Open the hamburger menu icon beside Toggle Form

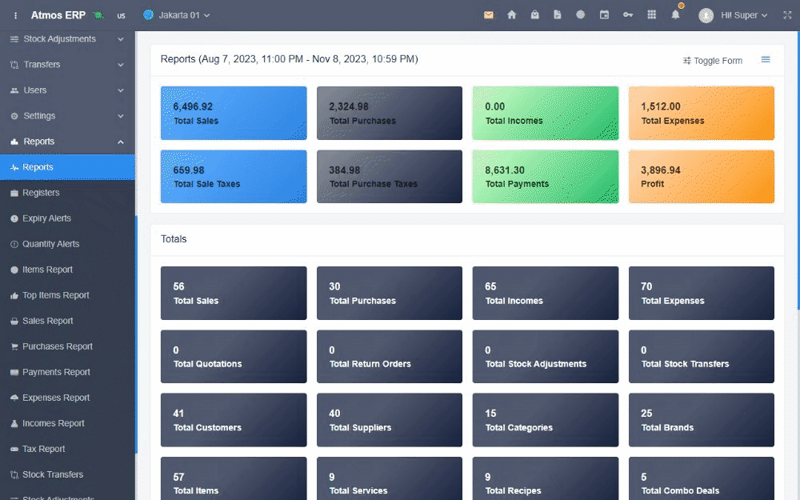(x=766, y=60)
